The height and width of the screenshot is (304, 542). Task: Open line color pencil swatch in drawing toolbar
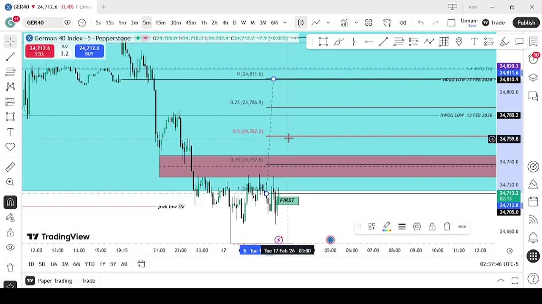[387, 227]
